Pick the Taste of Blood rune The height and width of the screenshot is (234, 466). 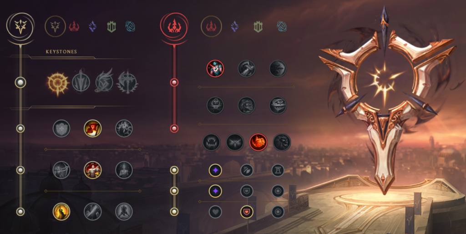point(247,69)
